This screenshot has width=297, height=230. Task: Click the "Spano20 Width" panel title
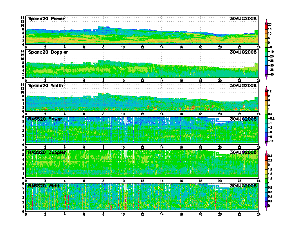[46, 85]
